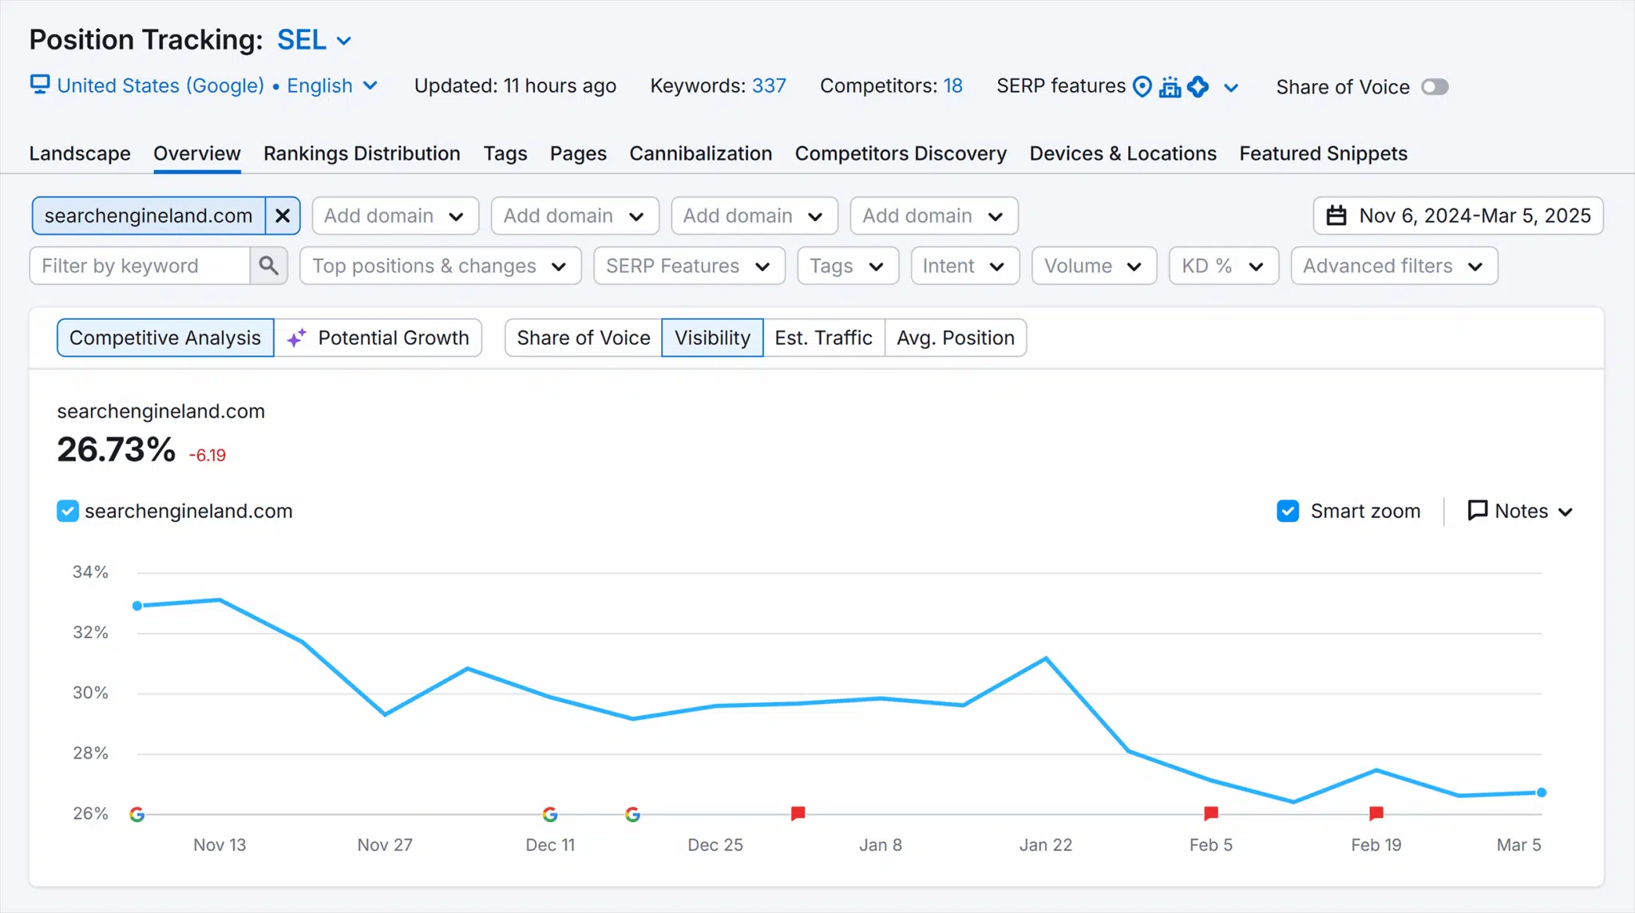Switch to Rankings Distribution tab
This screenshot has width=1635, height=913.
point(362,153)
